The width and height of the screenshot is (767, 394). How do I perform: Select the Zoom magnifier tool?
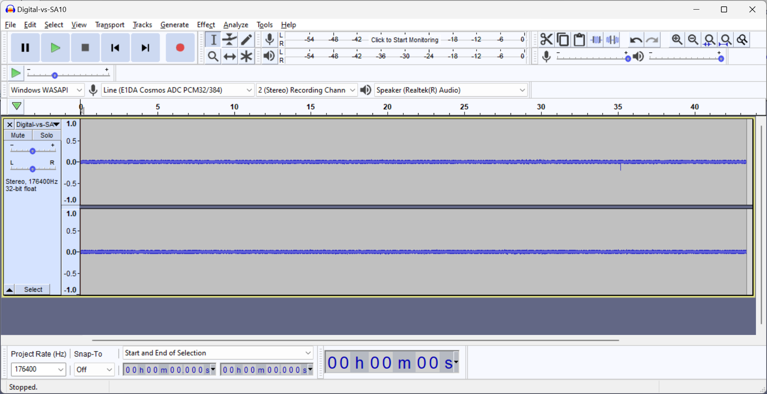[x=213, y=56]
